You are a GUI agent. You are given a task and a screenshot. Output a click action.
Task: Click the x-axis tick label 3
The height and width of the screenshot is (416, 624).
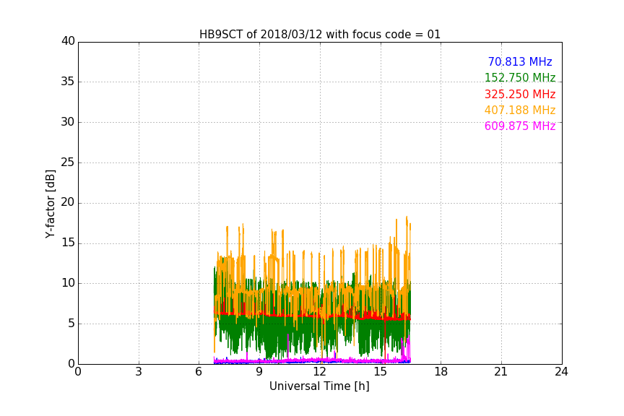(x=139, y=372)
